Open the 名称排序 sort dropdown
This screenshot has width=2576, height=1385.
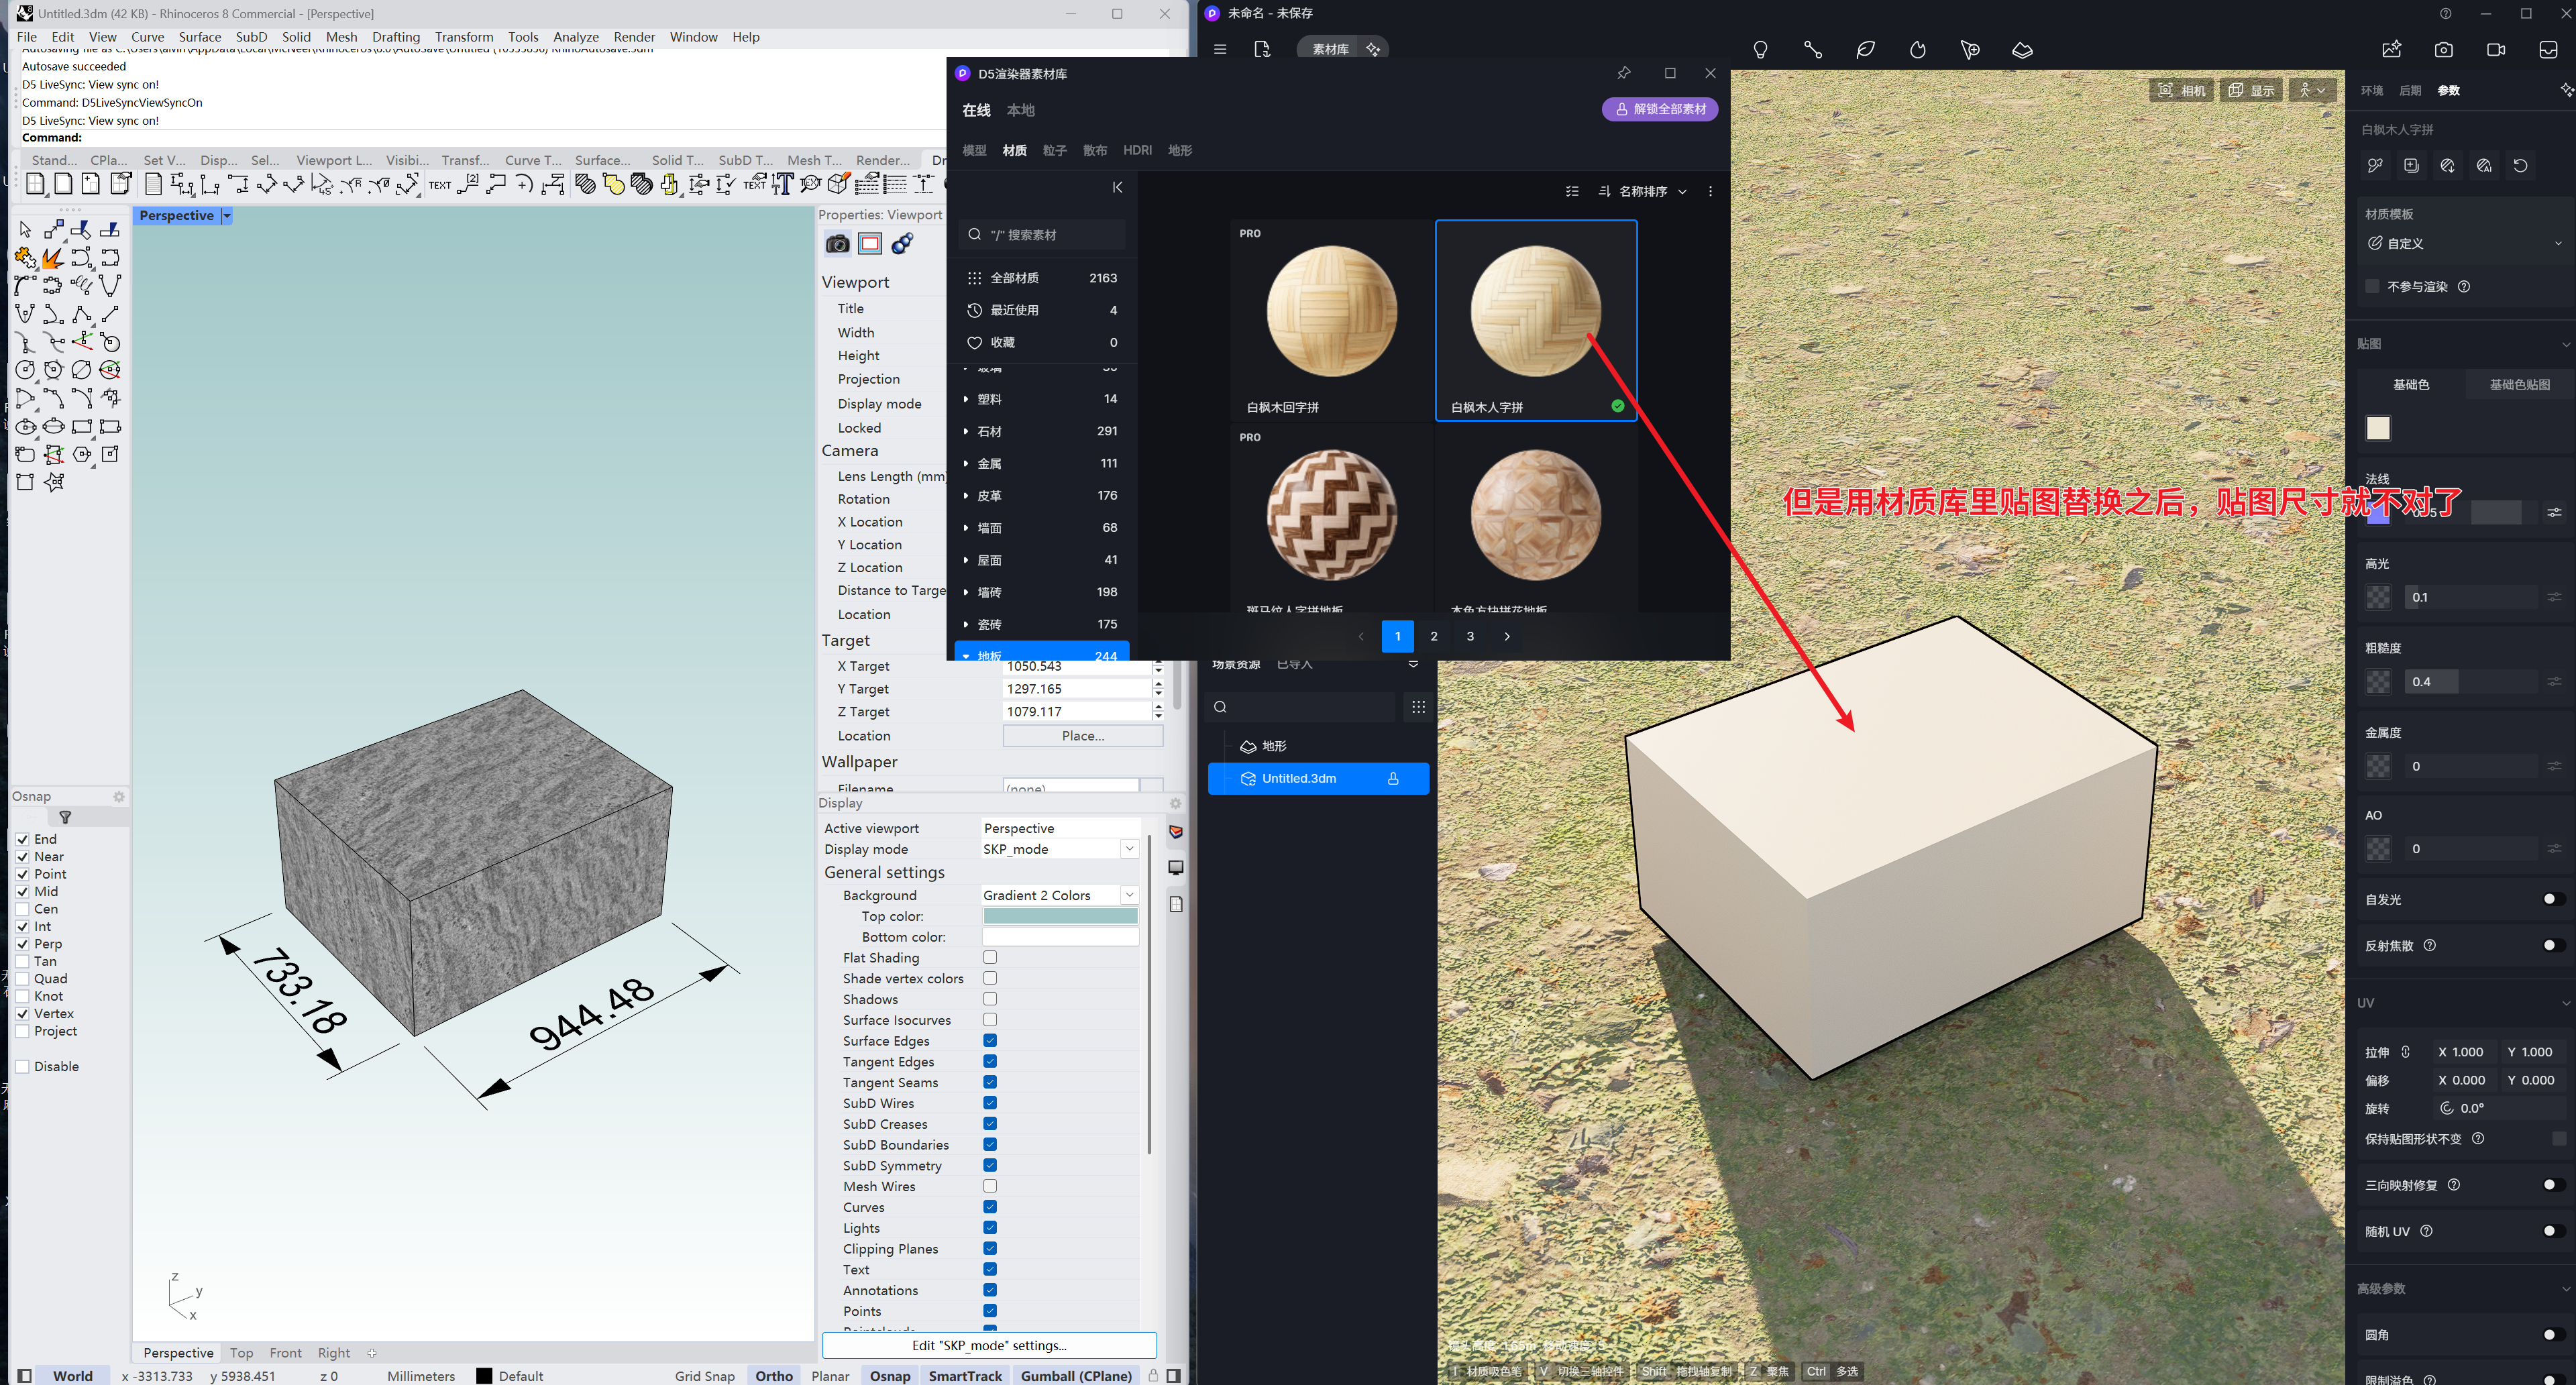pyautogui.click(x=1643, y=191)
